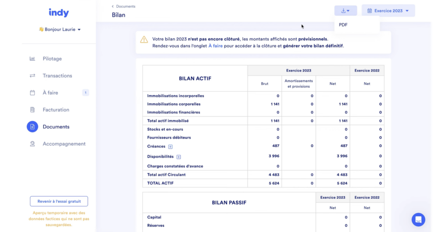
Task: Click Stocks et en-cours row label
Action: (x=165, y=129)
